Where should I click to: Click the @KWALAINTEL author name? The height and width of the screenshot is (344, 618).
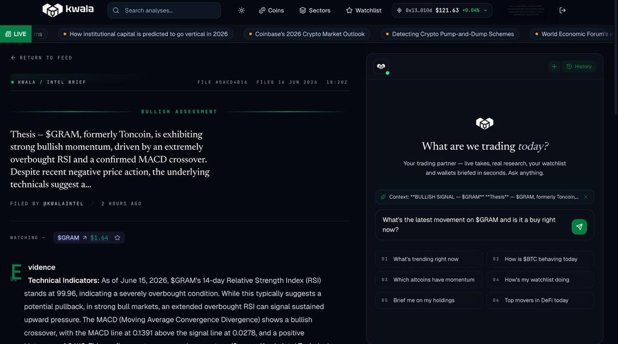[63, 204]
